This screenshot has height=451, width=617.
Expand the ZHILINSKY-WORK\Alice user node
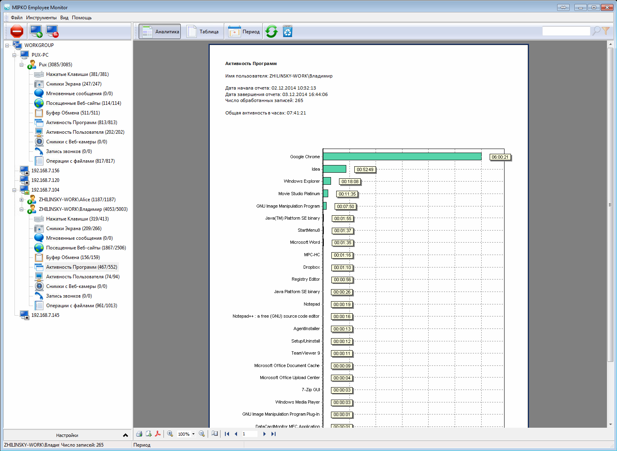21,200
